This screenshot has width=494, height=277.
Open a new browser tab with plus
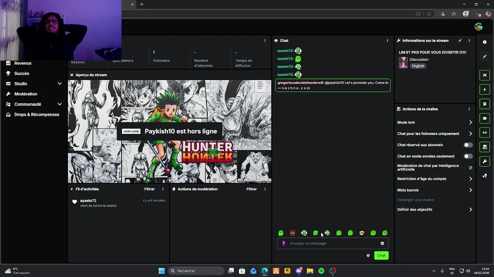point(142,4)
